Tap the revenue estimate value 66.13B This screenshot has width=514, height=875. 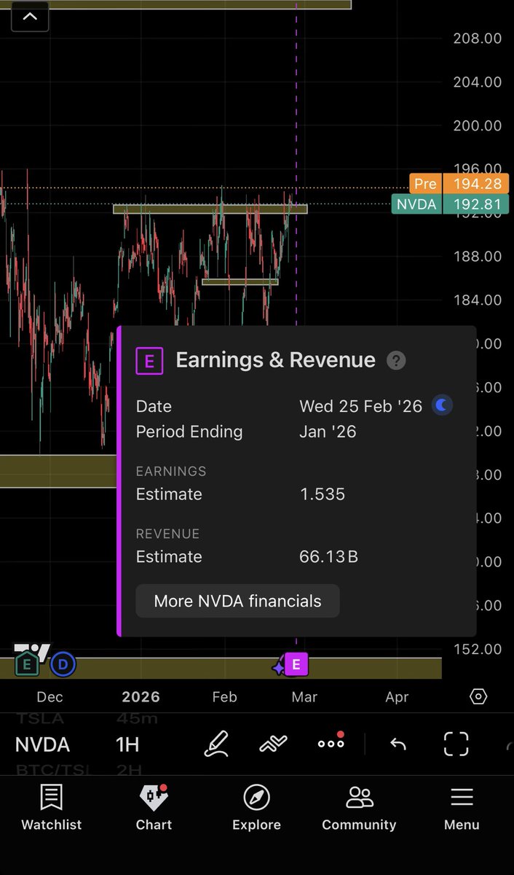point(328,557)
